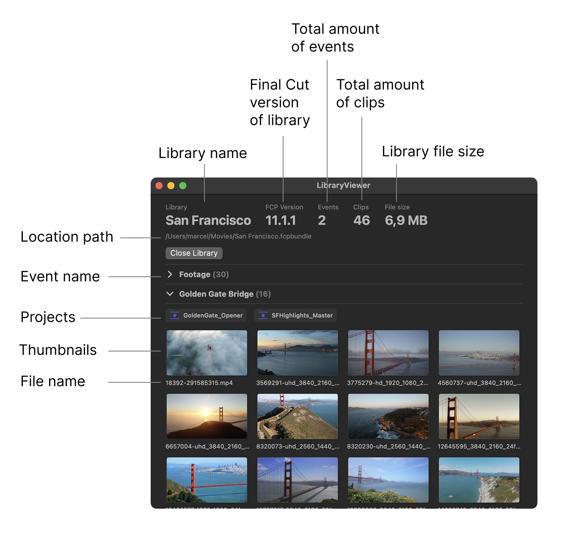Select thumbnail for clip 3569291-uhd_3840_2160

tap(298, 353)
